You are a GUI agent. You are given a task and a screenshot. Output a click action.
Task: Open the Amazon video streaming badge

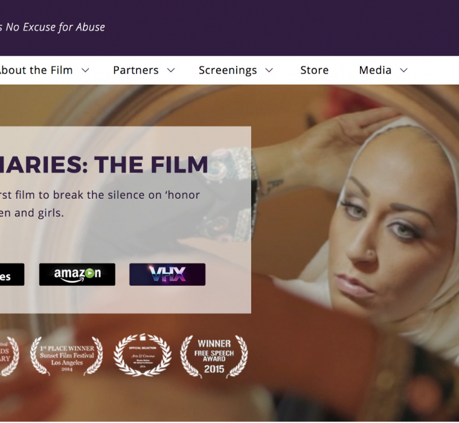[77, 274]
